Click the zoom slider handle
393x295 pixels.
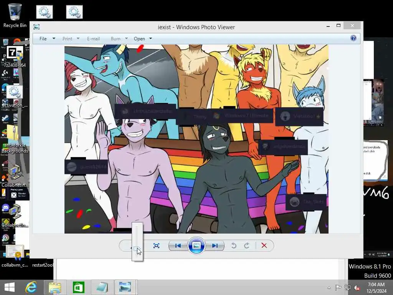(137, 249)
